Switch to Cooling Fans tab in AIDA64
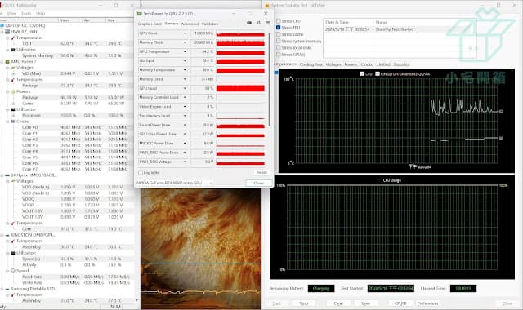Viewport: 523px width, 310px height. [311, 64]
